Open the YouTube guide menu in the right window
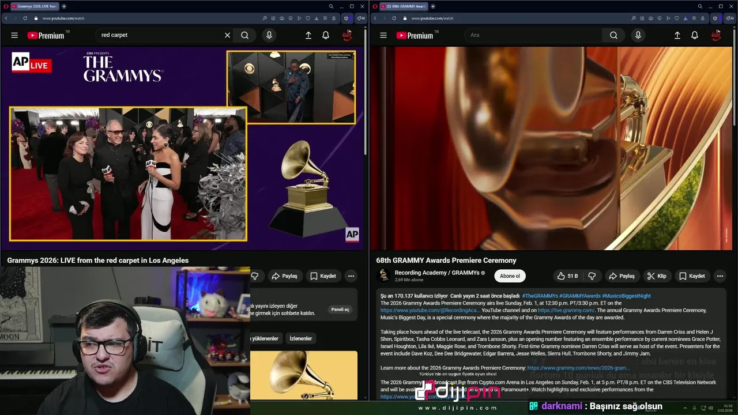 click(383, 35)
